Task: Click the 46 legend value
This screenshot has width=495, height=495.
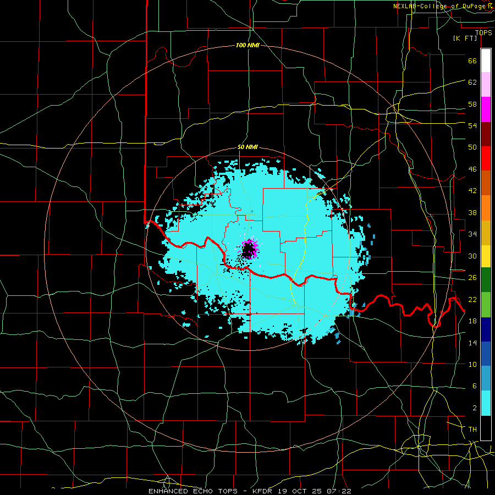Action: tap(472, 169)
